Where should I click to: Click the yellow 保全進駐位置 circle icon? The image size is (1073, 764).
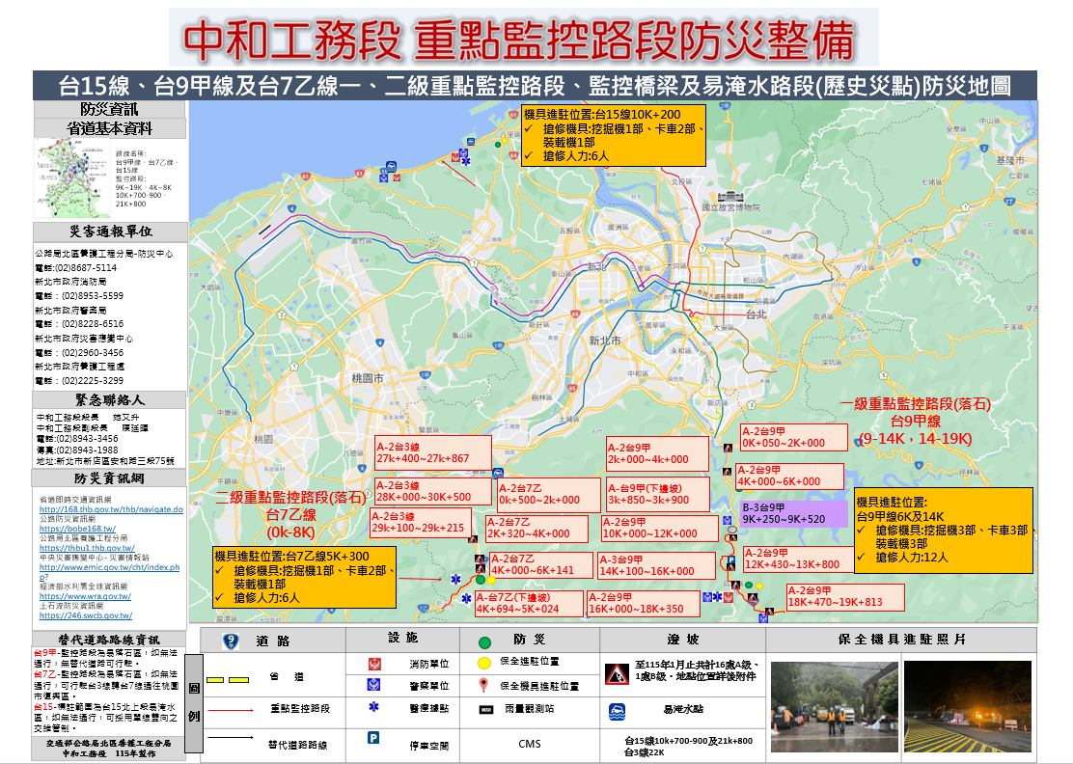click(483, 662)
